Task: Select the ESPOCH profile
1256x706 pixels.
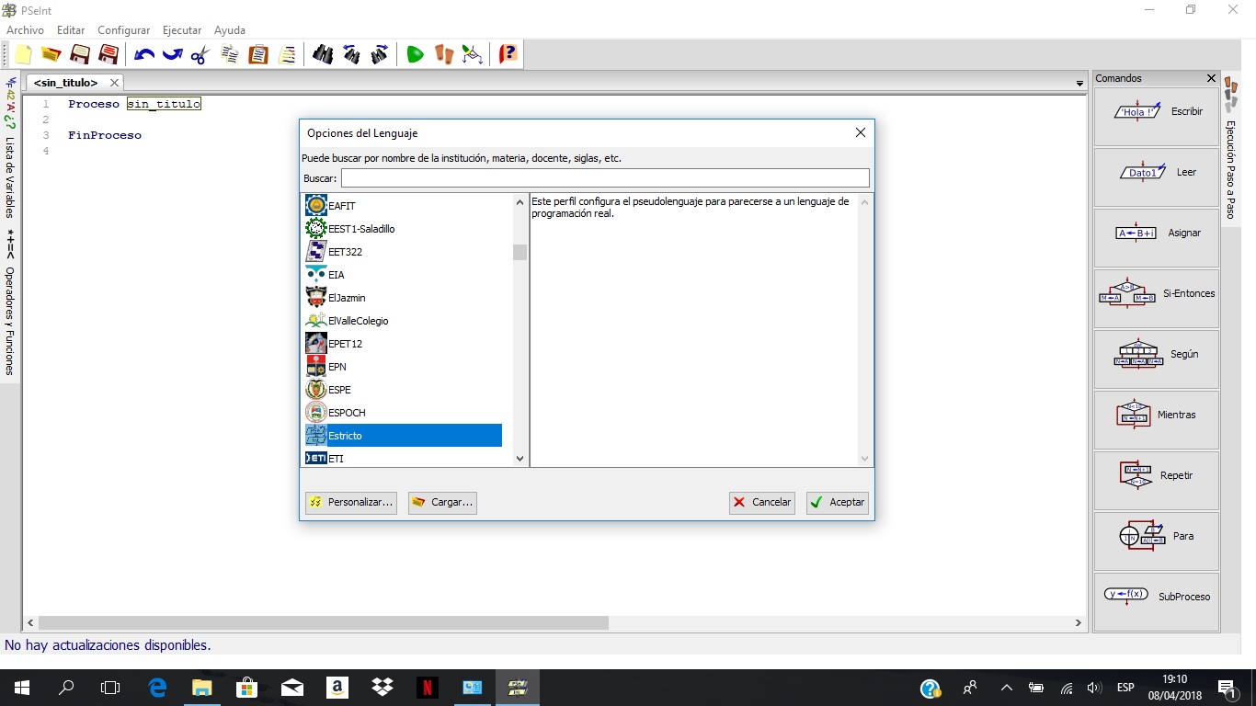Action: pos(403,413)
